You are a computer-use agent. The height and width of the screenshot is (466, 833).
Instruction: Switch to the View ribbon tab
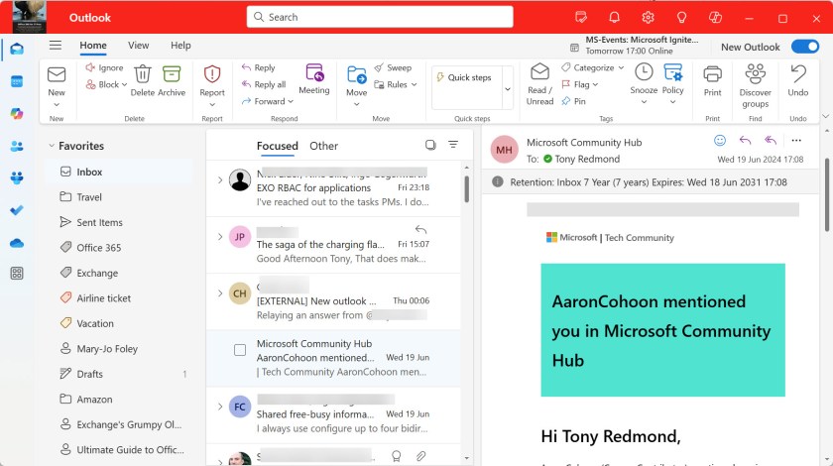pos(138,46)
